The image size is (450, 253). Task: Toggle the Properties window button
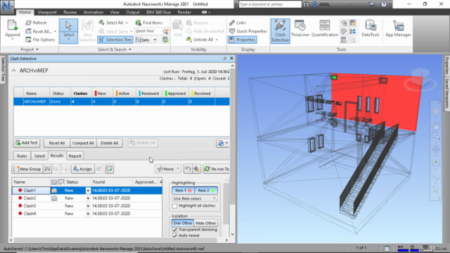tap(243, 39)
